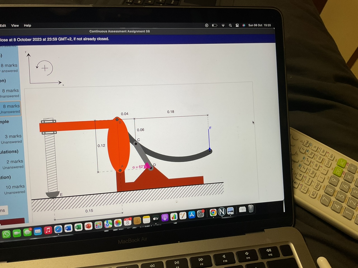Select the highlighted 8 marks unanswered question
Image resolution: width=358 pixels, height=268 pixels.
(11, 109)
